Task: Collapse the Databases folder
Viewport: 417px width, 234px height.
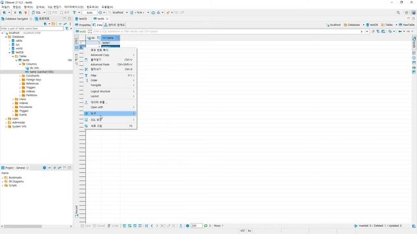Action: coord(6,37)
